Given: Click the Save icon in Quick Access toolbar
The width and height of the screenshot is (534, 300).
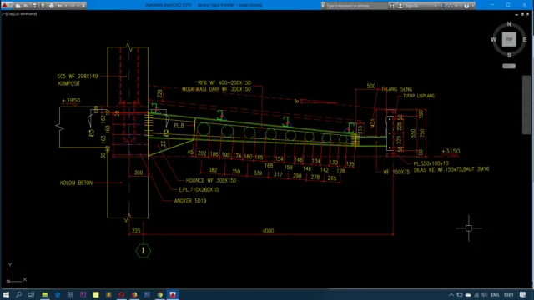Looking at the screenshot, I should tap(34, 6).
